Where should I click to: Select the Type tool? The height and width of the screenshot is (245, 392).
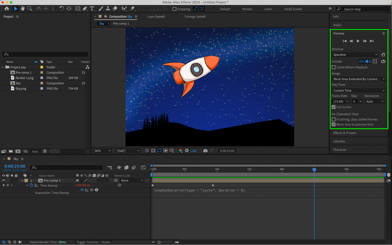coord(91,8)
